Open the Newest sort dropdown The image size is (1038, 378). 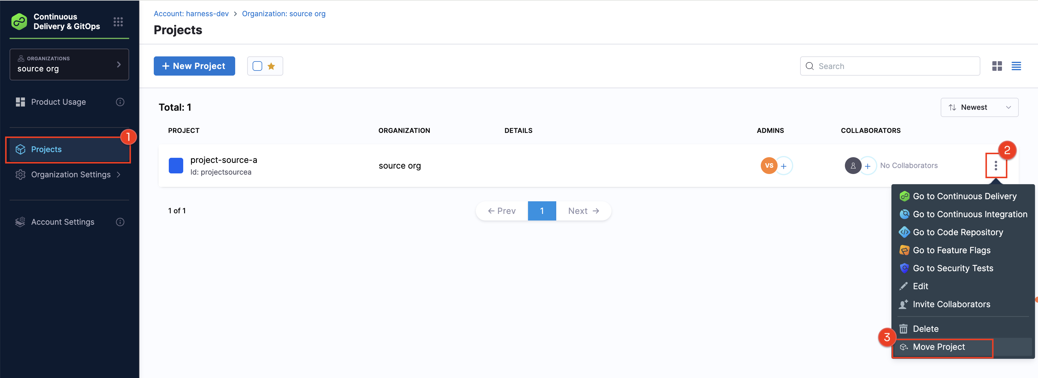click(979, 107)
